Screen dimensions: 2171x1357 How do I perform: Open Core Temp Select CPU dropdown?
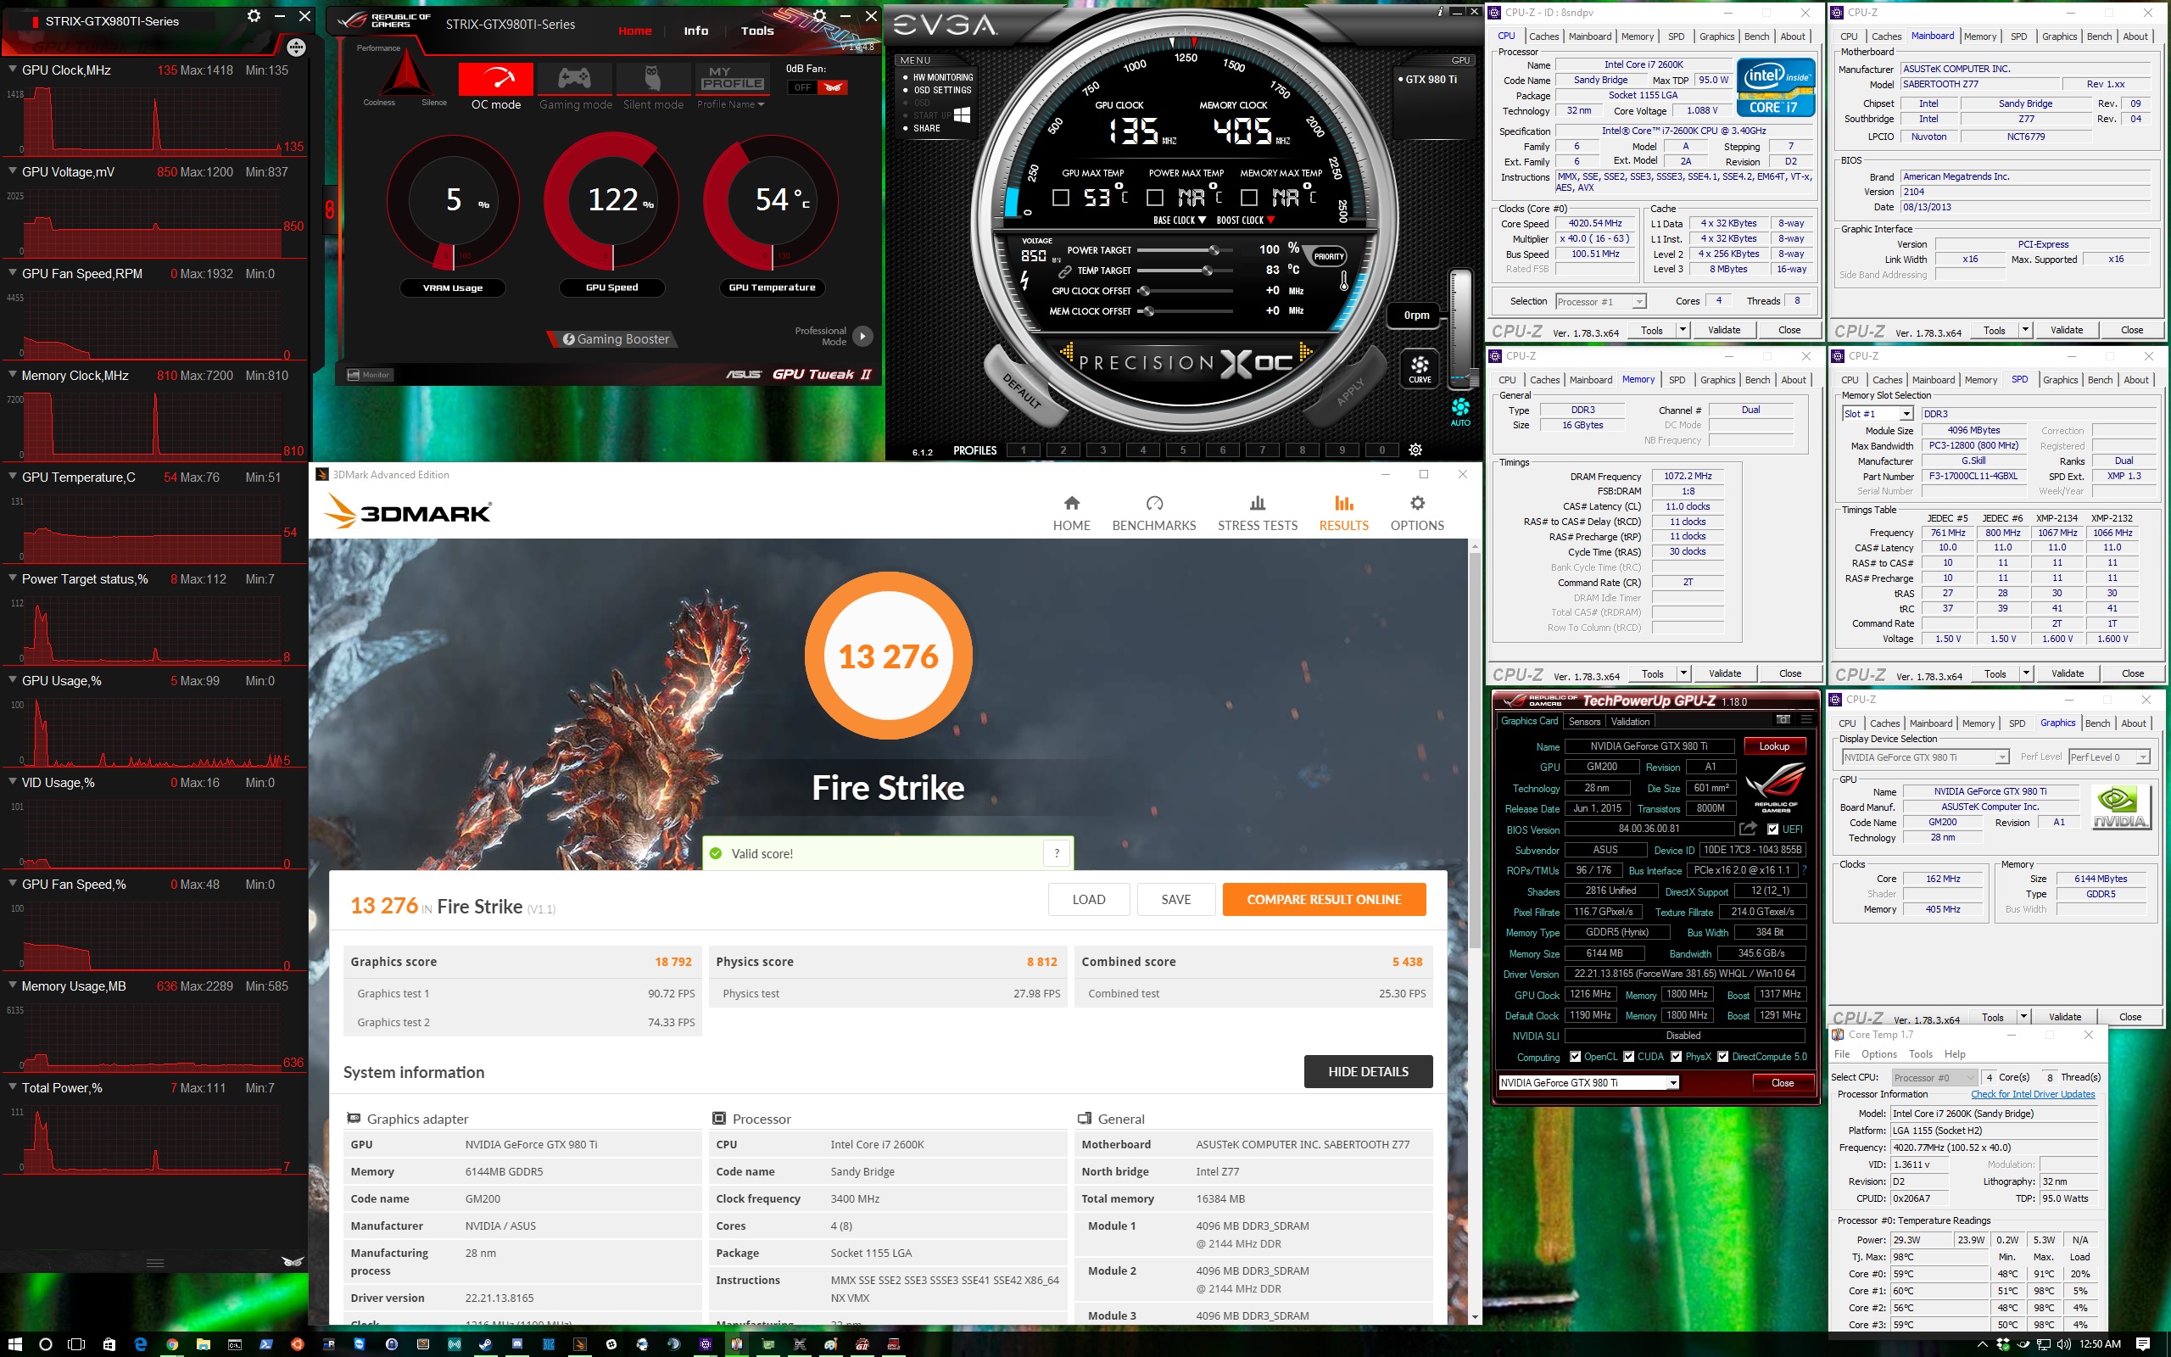click(x=1934, y=1077)
